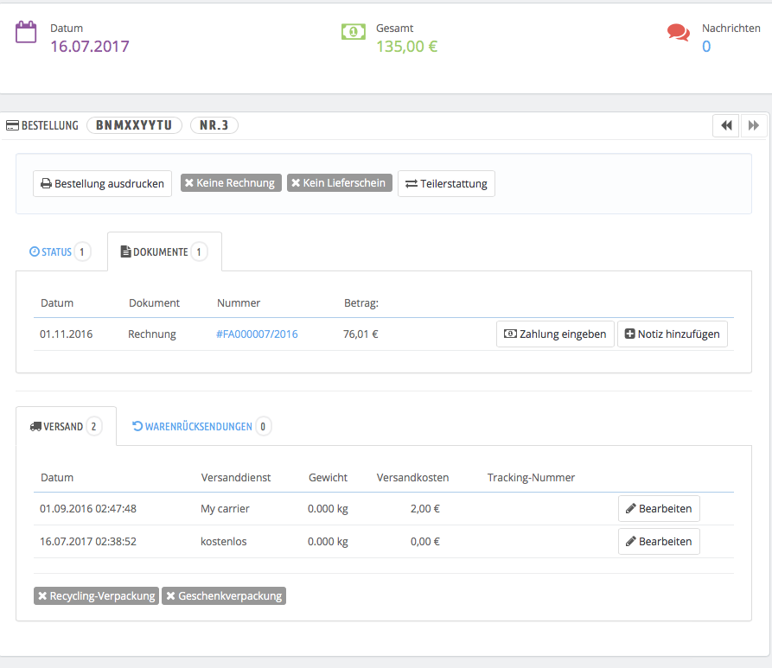This screenshot has width=772, height=668.
Task: Click the BNMXXYYTU order reference badge
Action: [134, 125]
